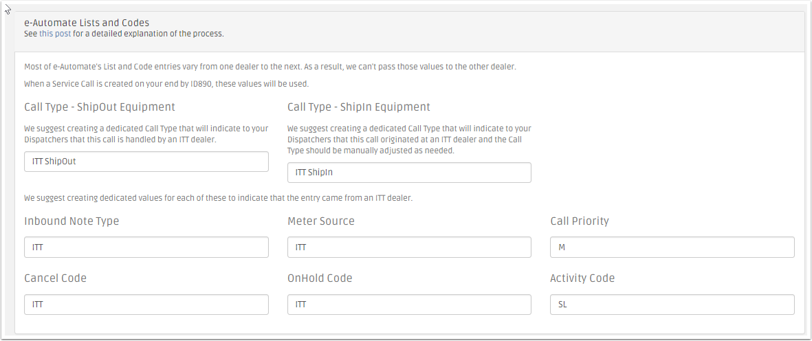Image resolution: width=812 pixels, height=341 pixels.
Task: Focus the Meter Source input
Action: (x=409, y=247)
